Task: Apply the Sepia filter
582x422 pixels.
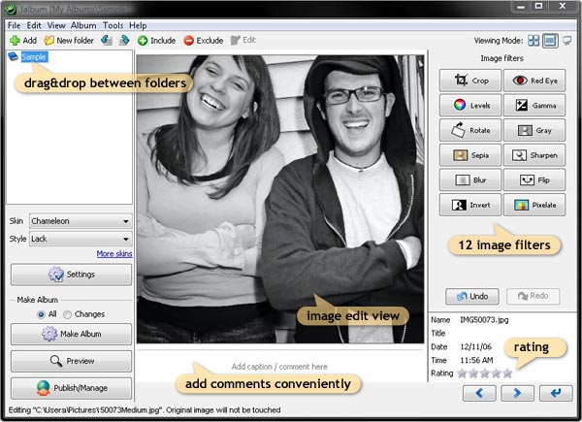Action: tap(470, 155)
